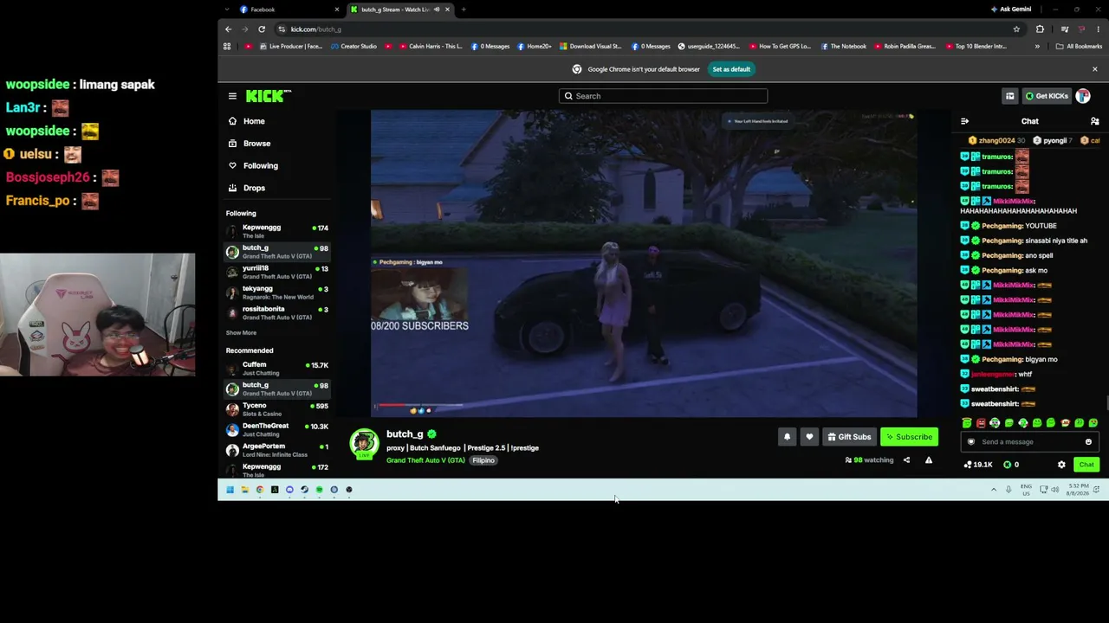Open tekyanga channel in Following
Viewport: 1109px width, 623px height.
click(x=277, y=292)
